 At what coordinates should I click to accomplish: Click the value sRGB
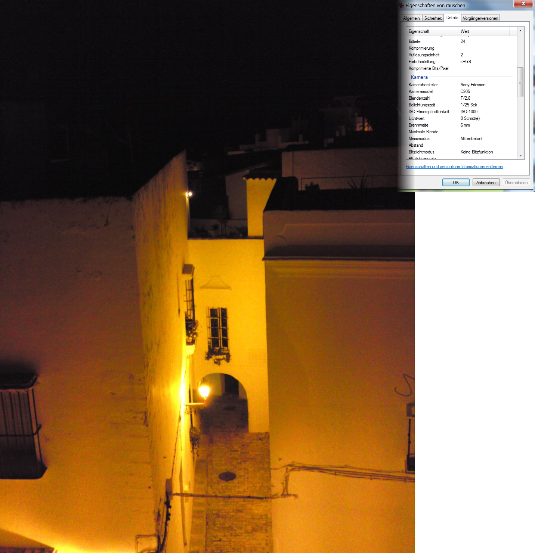466,62
